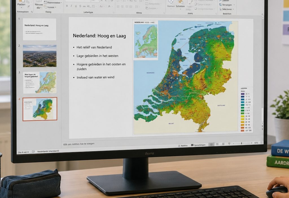Switch to reading view icon
Image resolution: width=289 pixels, height=198 pixels.
pyautogui.click(x=223, y=144)
